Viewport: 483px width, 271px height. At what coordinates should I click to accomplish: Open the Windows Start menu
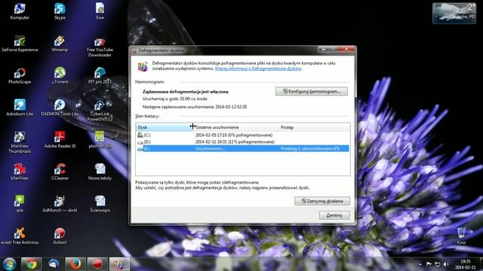[9, 264]
